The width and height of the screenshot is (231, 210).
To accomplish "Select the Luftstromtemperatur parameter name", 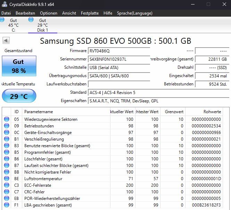I will coord(43,179).
